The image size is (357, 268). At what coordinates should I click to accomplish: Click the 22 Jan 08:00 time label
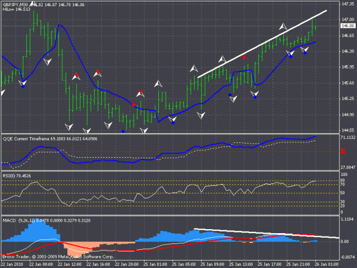pos(41,265)
